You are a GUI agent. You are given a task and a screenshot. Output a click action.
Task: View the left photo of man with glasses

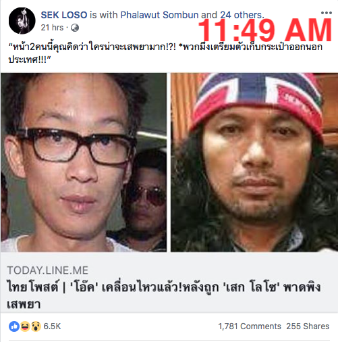point(84,162)
